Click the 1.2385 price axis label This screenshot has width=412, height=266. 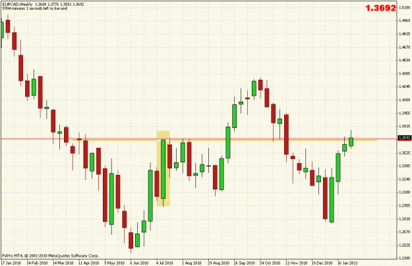pyautogui.click(x=405, y=259)
